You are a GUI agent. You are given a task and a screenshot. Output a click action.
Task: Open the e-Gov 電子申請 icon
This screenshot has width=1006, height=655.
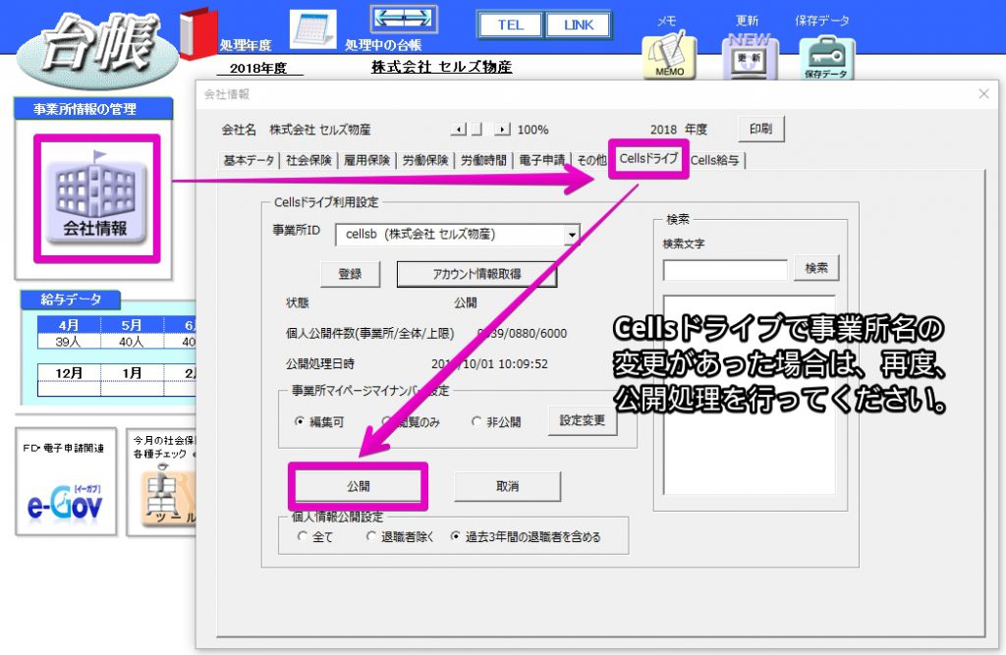pos(66,481)
